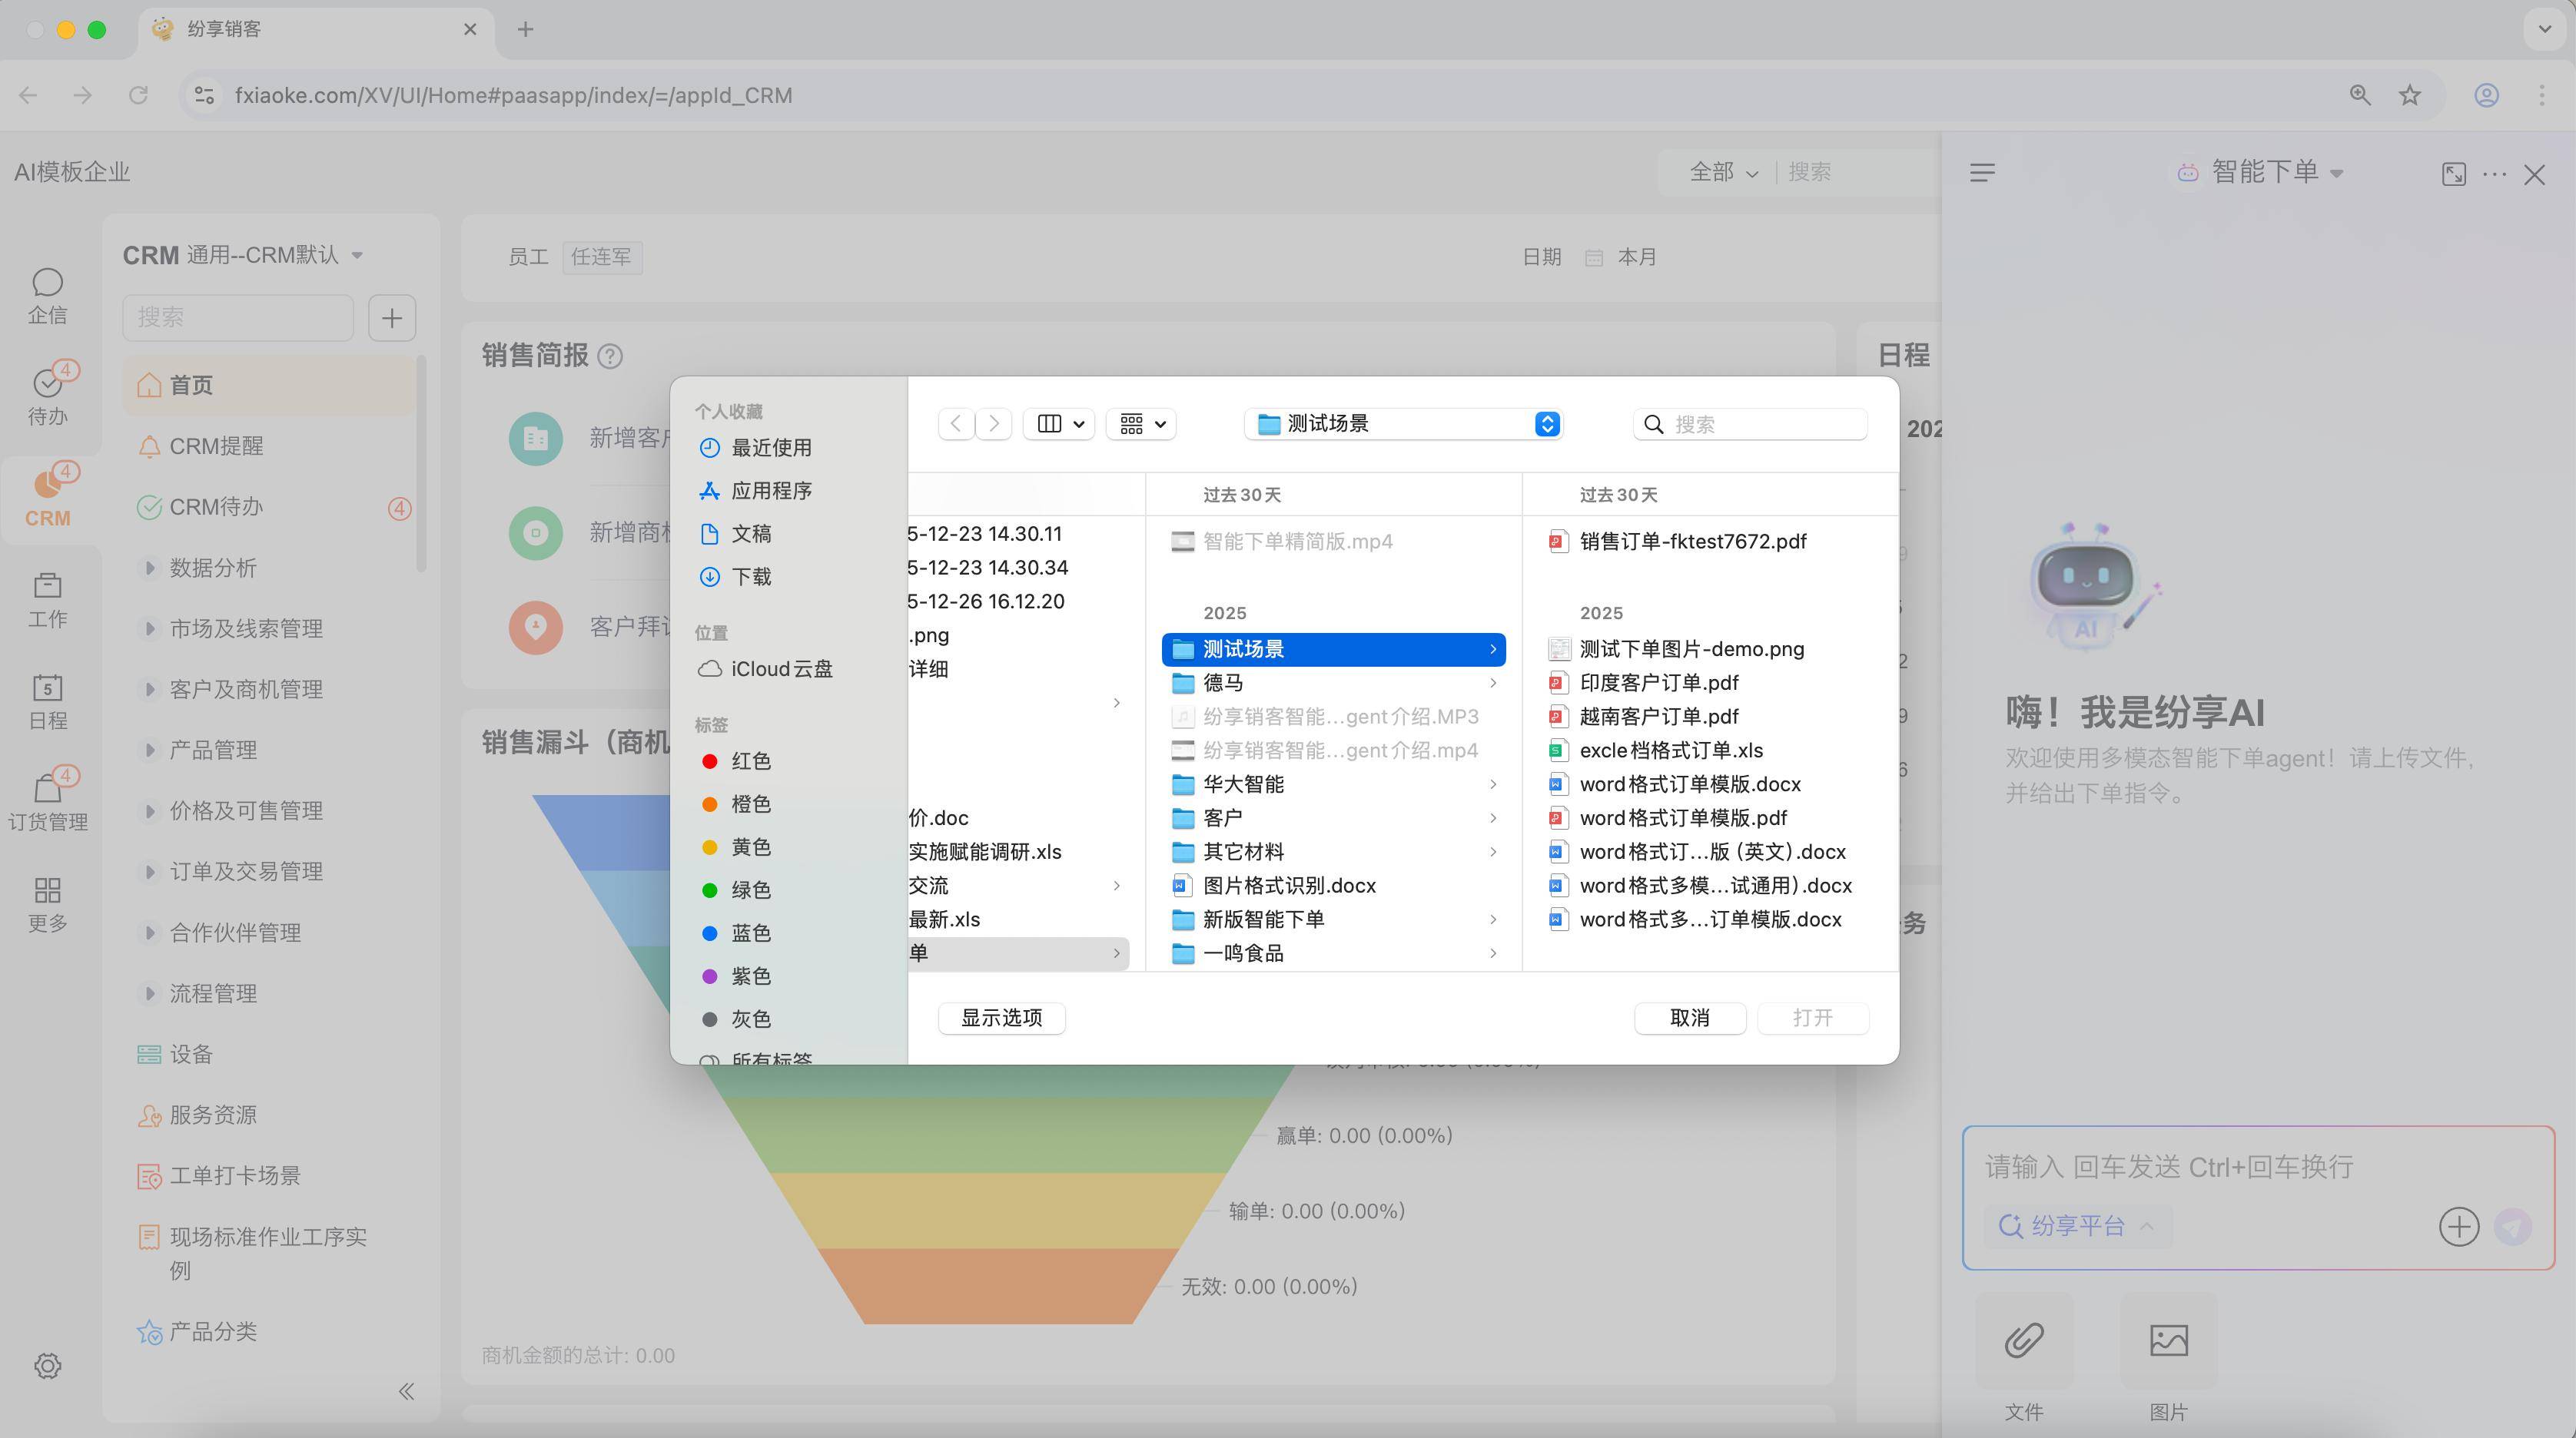Click the 显示选项 button
This screenshot has height=1438, width=2576.
(x=1001, y=1017)
